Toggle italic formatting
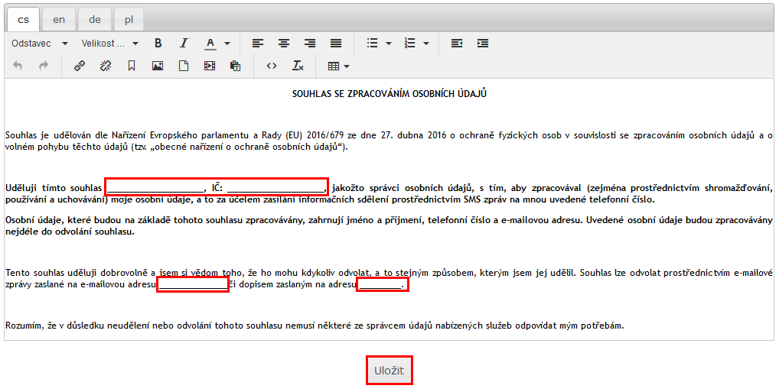 pos(184,44)
